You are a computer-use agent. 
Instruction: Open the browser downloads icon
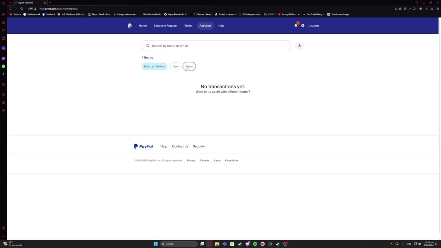click(x=432, y=9)
